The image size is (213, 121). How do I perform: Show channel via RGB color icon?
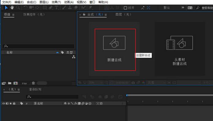tap(144, 82)
